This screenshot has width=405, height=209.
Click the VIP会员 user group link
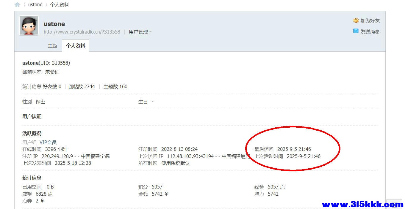[x=48, y=142]
